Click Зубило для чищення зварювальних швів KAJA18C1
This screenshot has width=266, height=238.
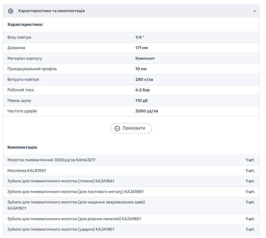point(76,205)
